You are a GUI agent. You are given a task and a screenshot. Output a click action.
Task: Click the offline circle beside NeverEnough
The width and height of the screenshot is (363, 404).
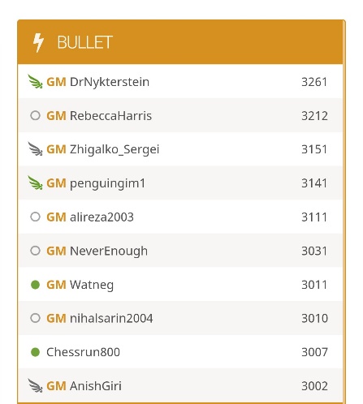point(35,251)
